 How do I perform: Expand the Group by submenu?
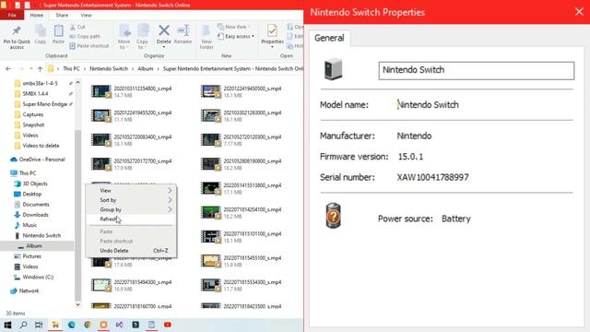point(132,209)
